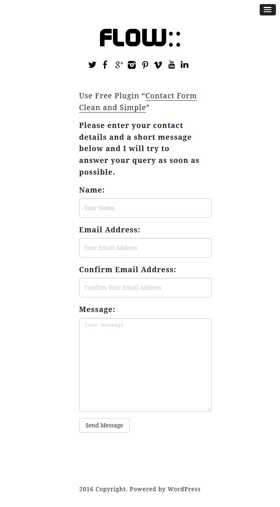Open the Vimeo icon link
Image resolution: width=280 pixels, height=507 pixels.
point(158,65)
